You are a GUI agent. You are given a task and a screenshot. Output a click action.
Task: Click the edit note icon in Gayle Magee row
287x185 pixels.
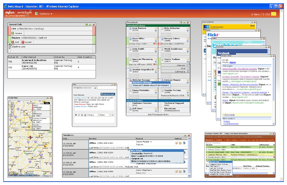[177, 143]
